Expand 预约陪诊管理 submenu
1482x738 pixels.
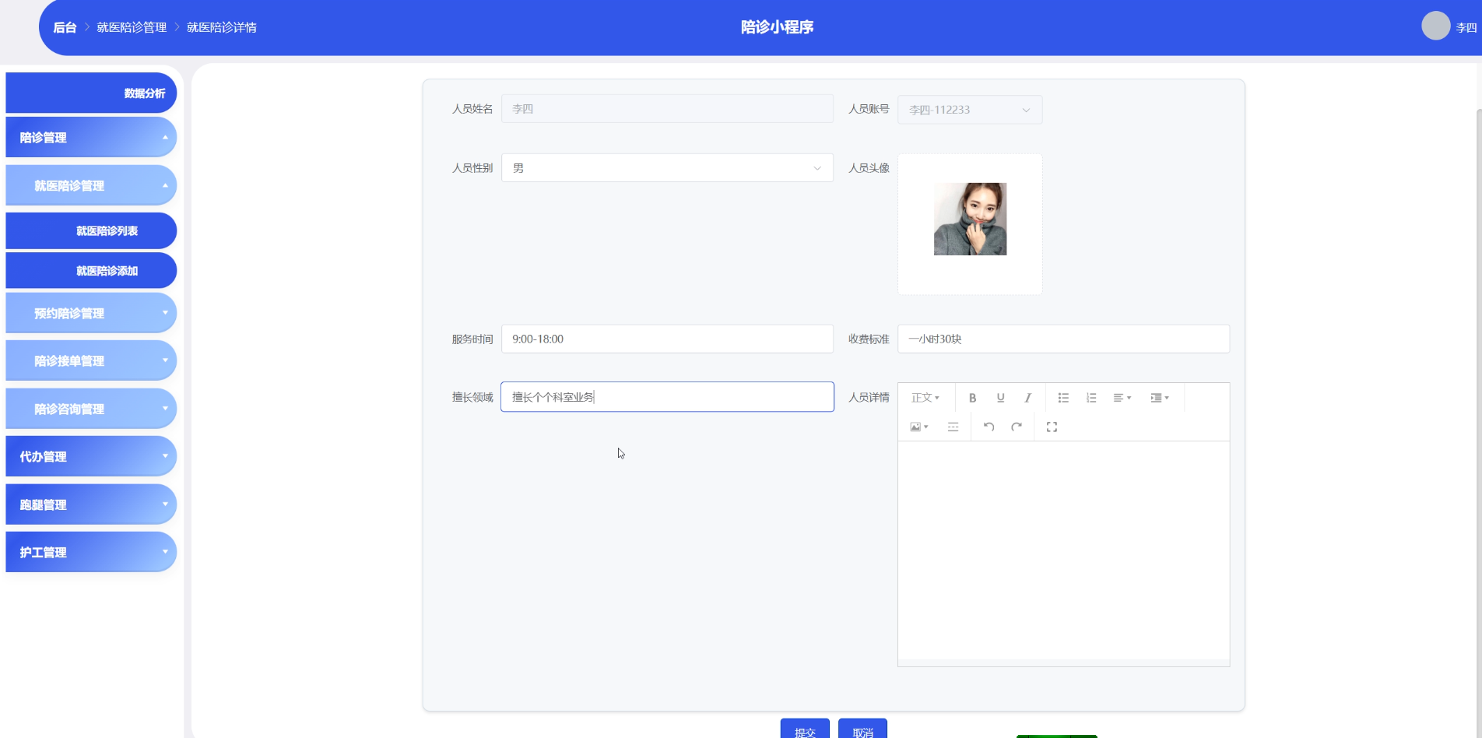[91, 313]
